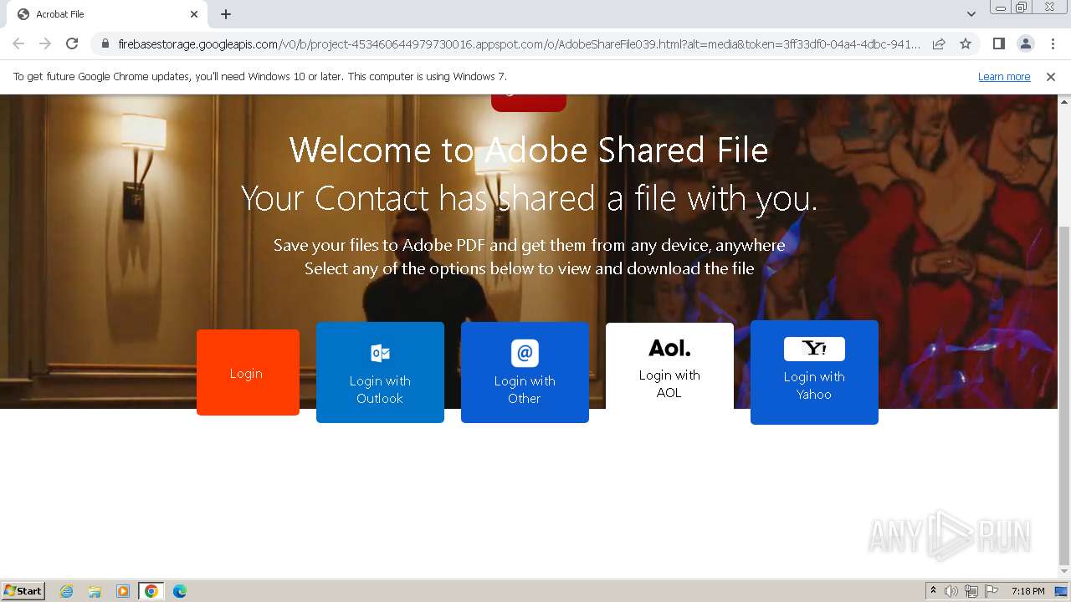Open the Chrome profile avatar

click(x=1026, y=43)
